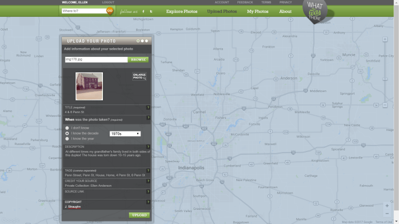Open help icon beside Description field

coord(148,147)
